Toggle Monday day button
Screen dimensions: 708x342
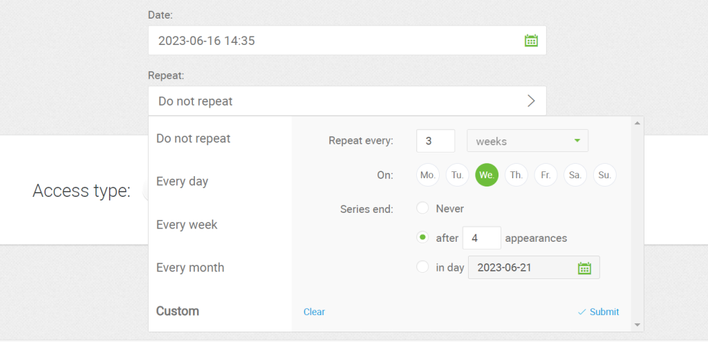[428, 175]
